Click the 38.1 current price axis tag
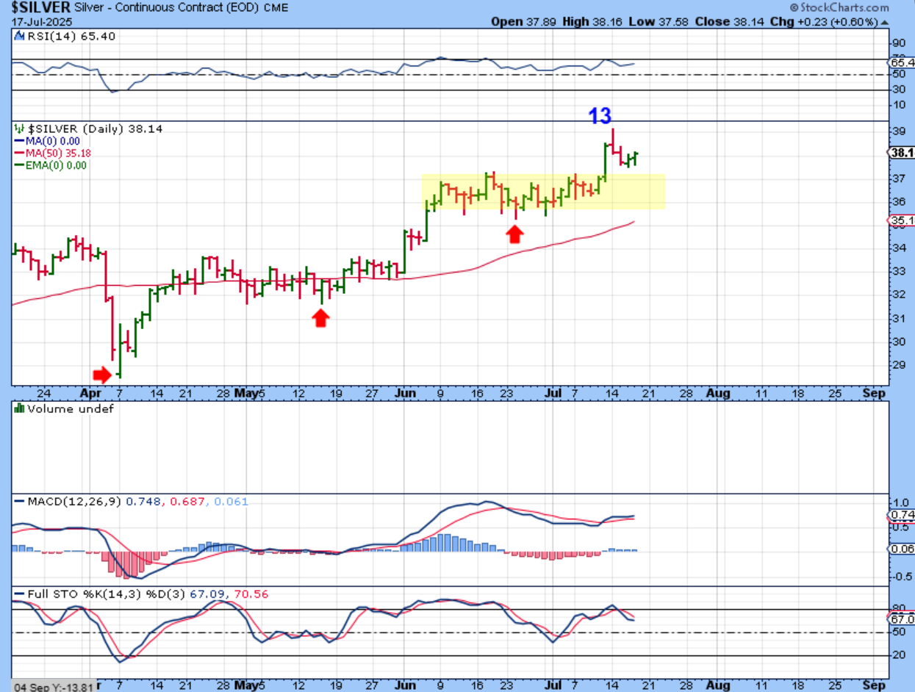Viewport: 915px width, 692px height. pos(901,153)
